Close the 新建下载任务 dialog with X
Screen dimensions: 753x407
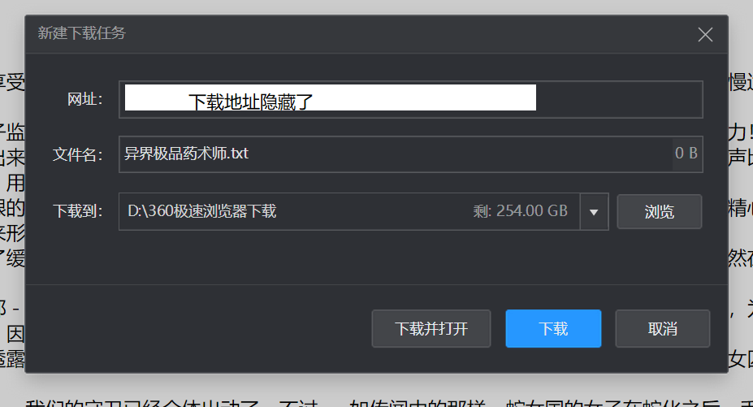[x=705, y=35]
